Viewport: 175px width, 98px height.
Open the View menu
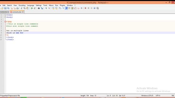pos(15,5)
